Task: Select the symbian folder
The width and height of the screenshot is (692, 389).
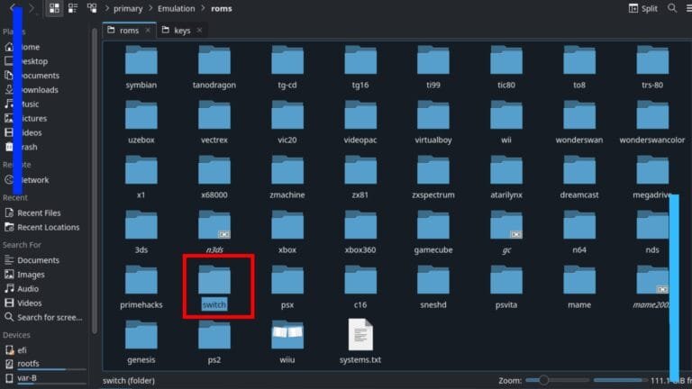Action: click(141, 67)
